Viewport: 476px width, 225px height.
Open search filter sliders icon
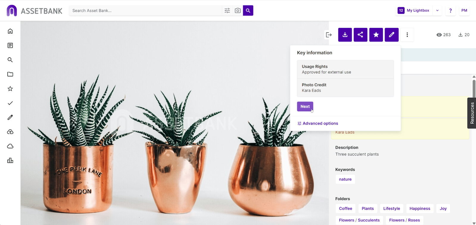[227, 11]
